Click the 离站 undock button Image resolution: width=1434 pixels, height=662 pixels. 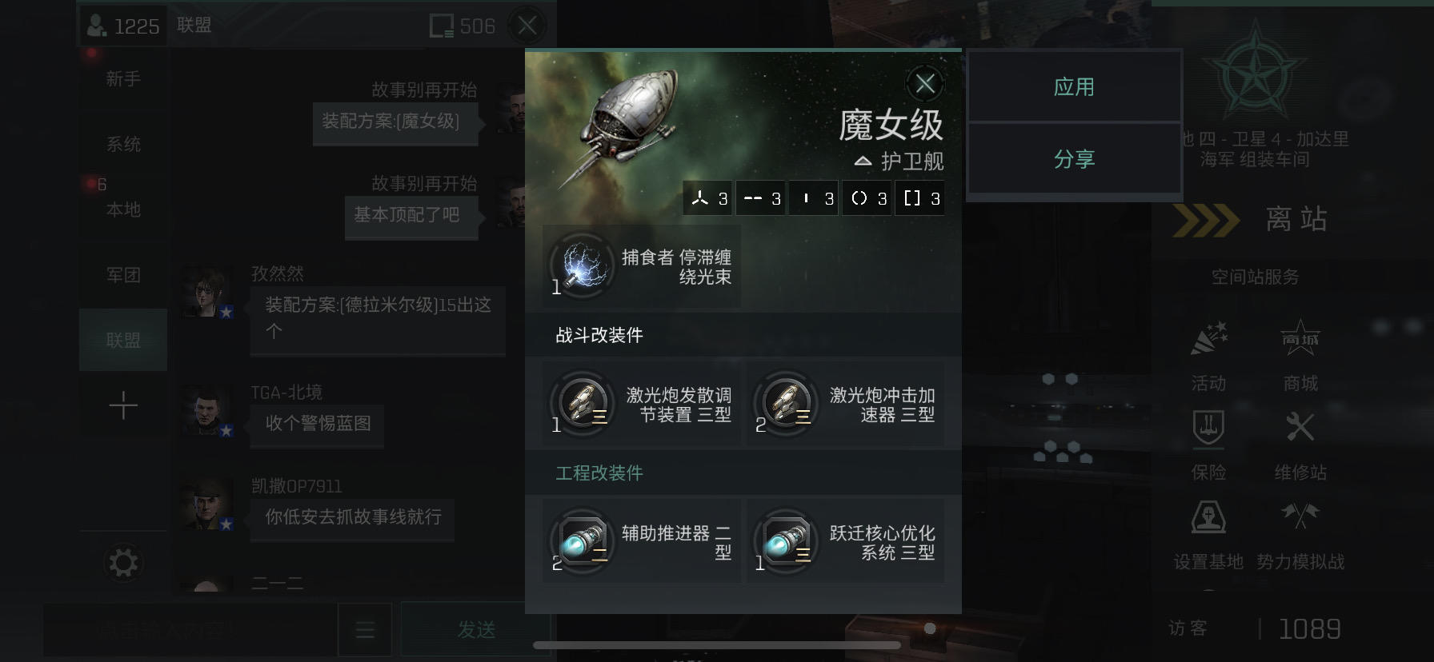coord(1252,220)
